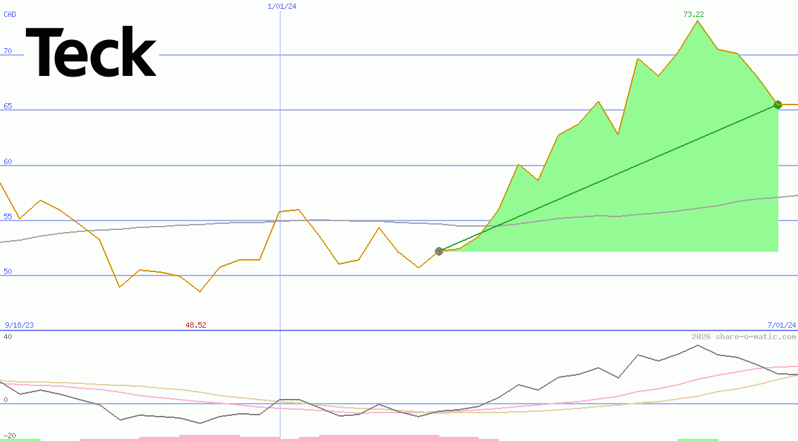Select the green trend end point marker
Image resolution: width=798 pixels, height=441 pixels.
point(778,104)
